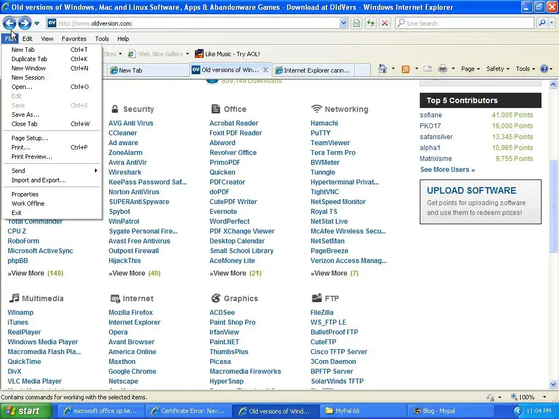The height and width of the screenshot is (419, 559).
Task: Open the View menu
Action: coord(47,39)
